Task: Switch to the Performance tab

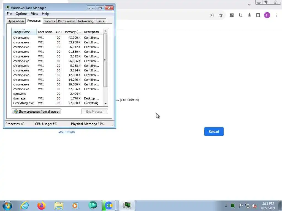Action: click(67, 21)
